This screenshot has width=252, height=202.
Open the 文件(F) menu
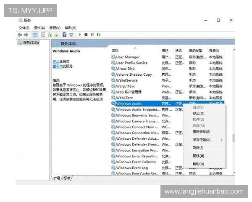click(x=24, y=28)
